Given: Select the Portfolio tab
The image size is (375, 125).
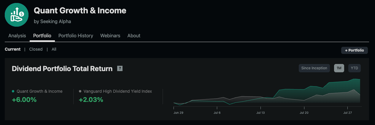Looking at the screenshot, I should tap(42, 36).
